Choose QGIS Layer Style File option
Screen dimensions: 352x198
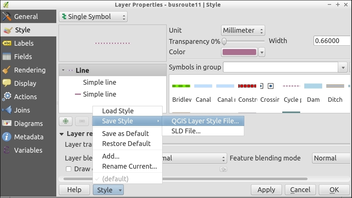[x=205, y=121]
